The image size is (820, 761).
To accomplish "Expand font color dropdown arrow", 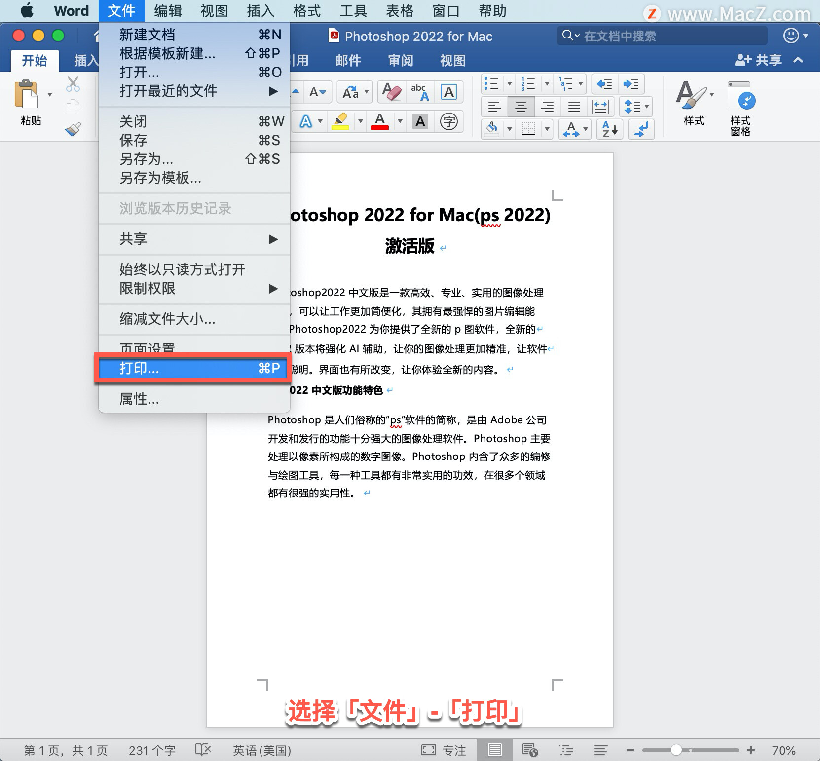I will tap(400, 121).
